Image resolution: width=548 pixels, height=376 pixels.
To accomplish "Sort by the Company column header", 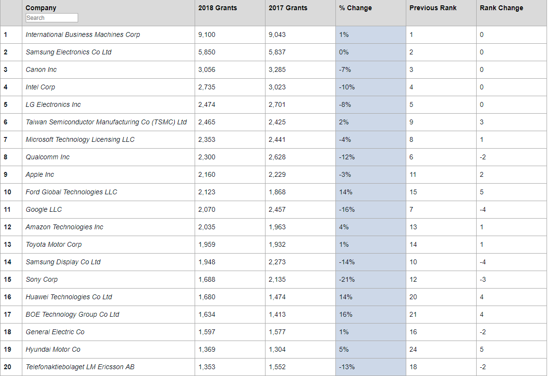I will (41, 8).
